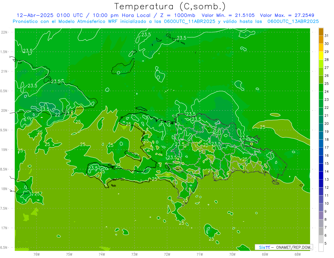Click the title "Temperatura (C,somb.)"
Viewport: 334px width, 258px height.
(x=170, y=6)
